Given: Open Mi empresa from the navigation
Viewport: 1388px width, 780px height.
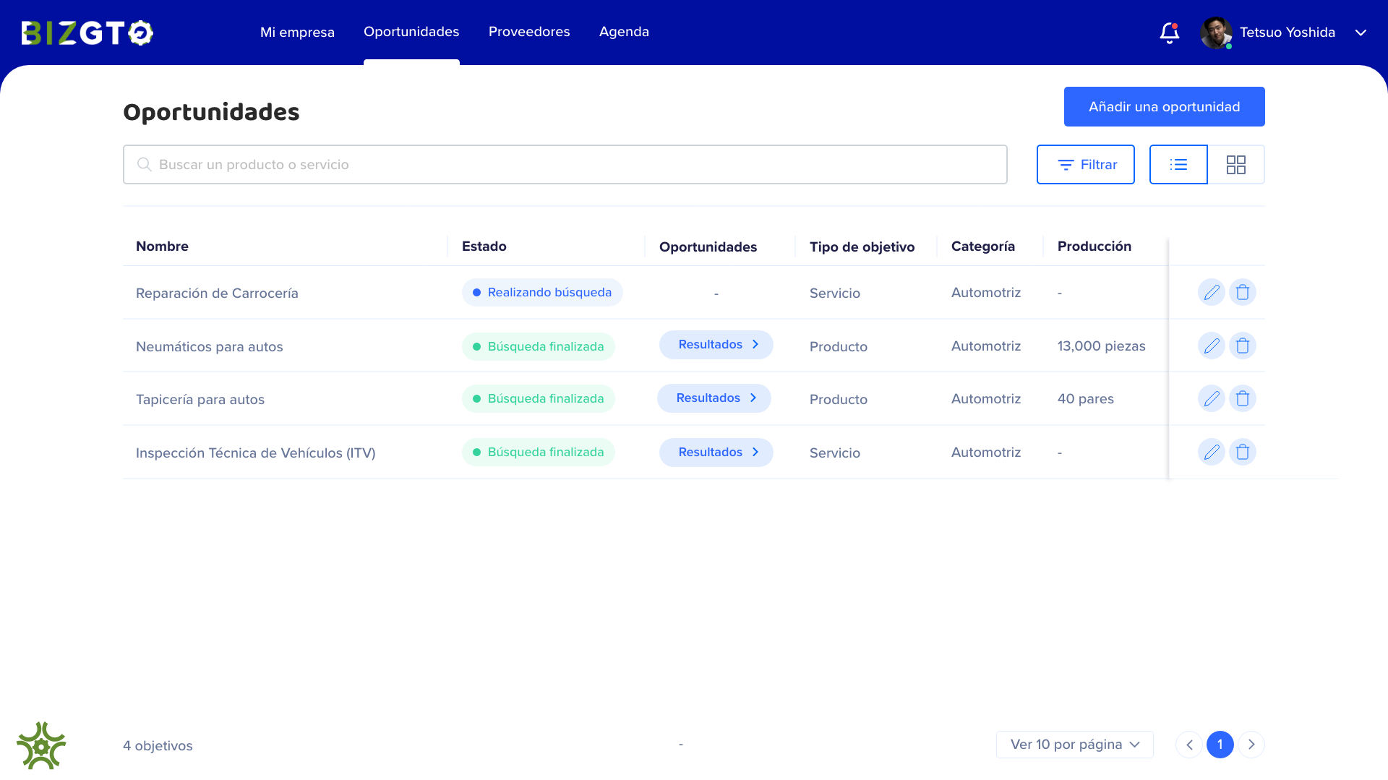Looking at the screenshot, I should 297,32.
